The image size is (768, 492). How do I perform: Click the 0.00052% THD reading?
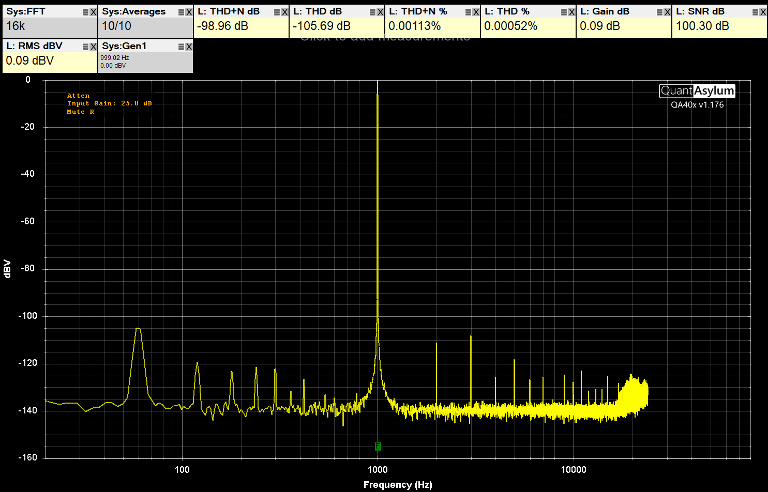[510, 26]
